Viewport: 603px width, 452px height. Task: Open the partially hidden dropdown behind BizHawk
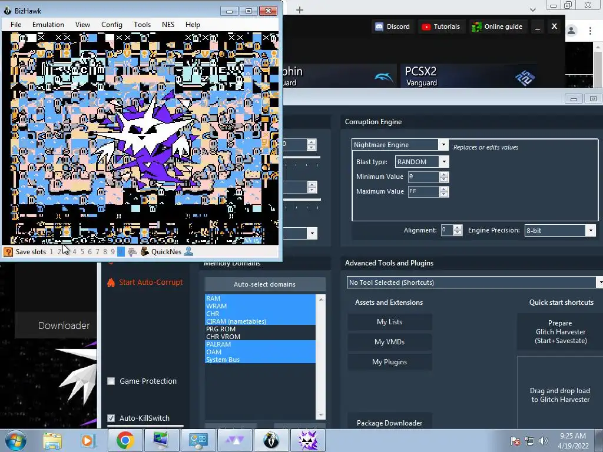point(312,233)
